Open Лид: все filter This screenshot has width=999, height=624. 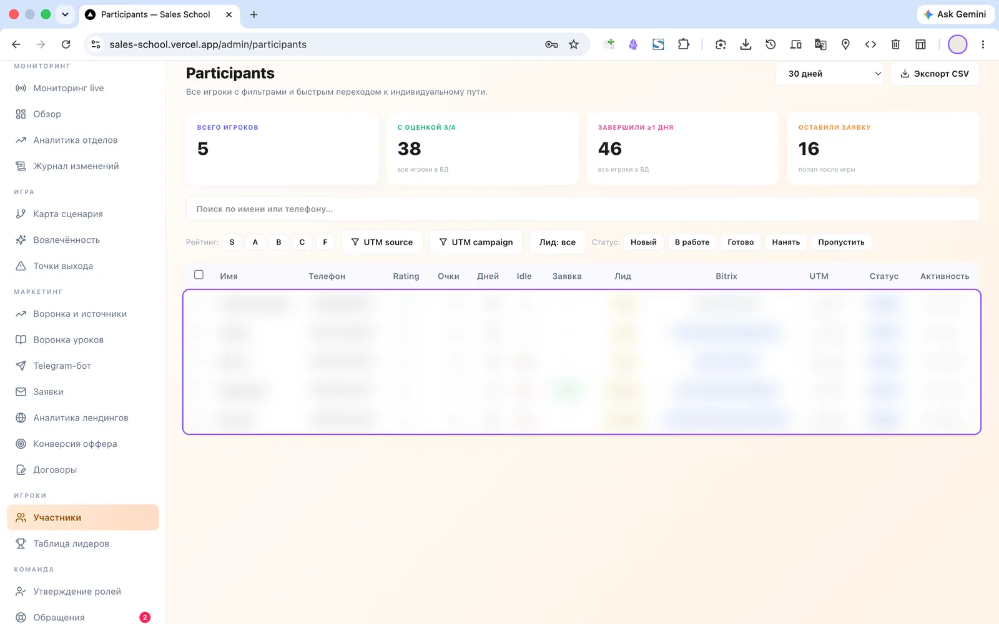click(x=558, y=242)
